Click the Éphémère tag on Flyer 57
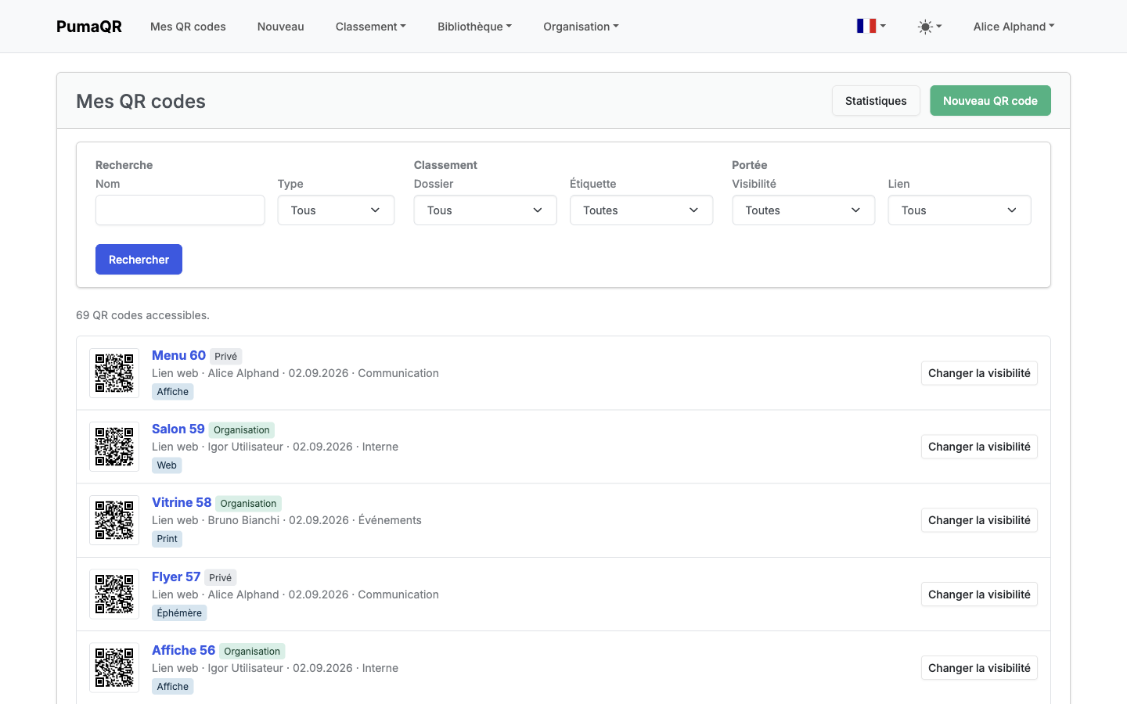This screenshot has height=704, width=1127. (x=179, y=613)
